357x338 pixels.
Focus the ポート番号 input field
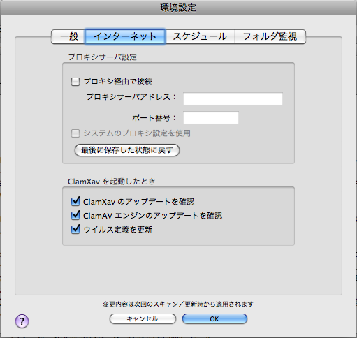pos(211,118)
